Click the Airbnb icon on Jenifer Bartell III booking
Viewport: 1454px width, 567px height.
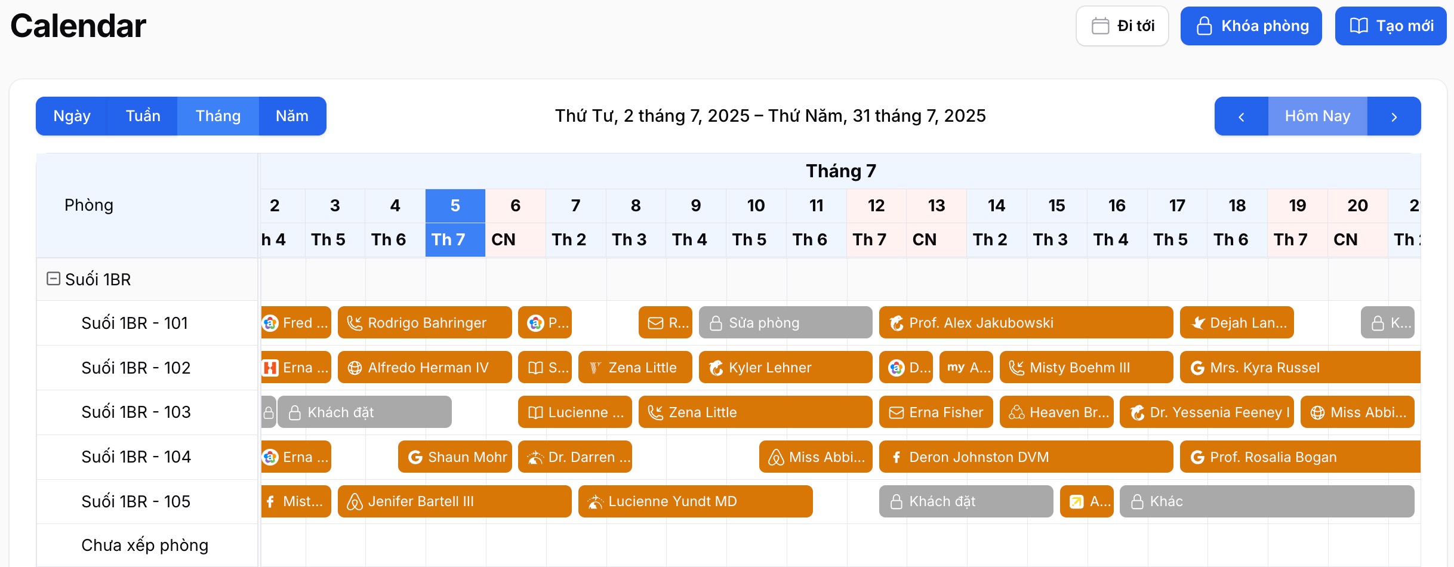point(355,502)
